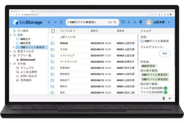
Task: Select ピン留め in the sidebar
Action: [23, 31]
